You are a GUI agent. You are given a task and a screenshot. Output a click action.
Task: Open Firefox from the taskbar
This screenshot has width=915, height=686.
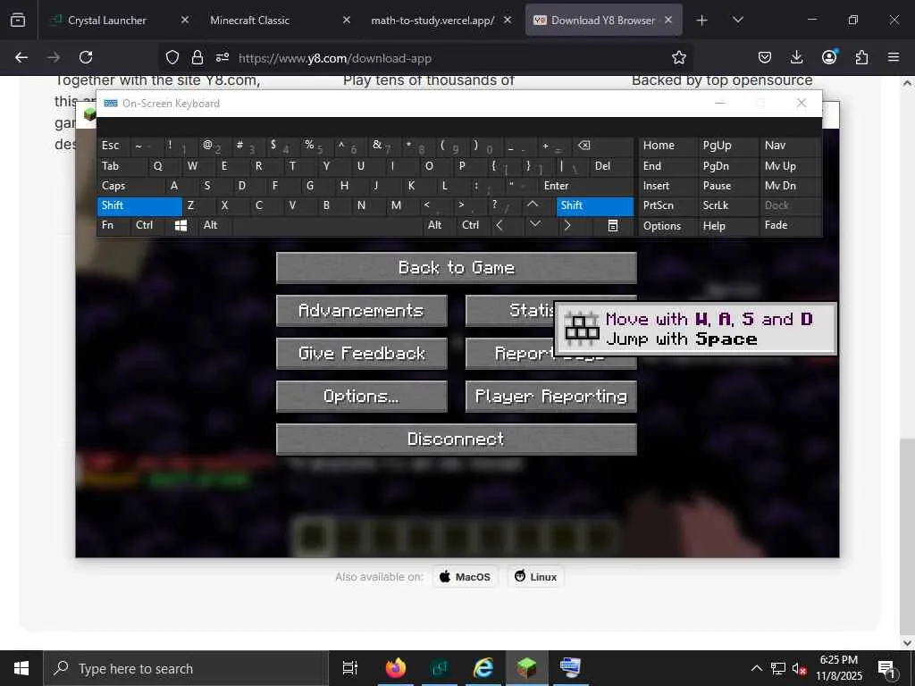coord(396,668)
